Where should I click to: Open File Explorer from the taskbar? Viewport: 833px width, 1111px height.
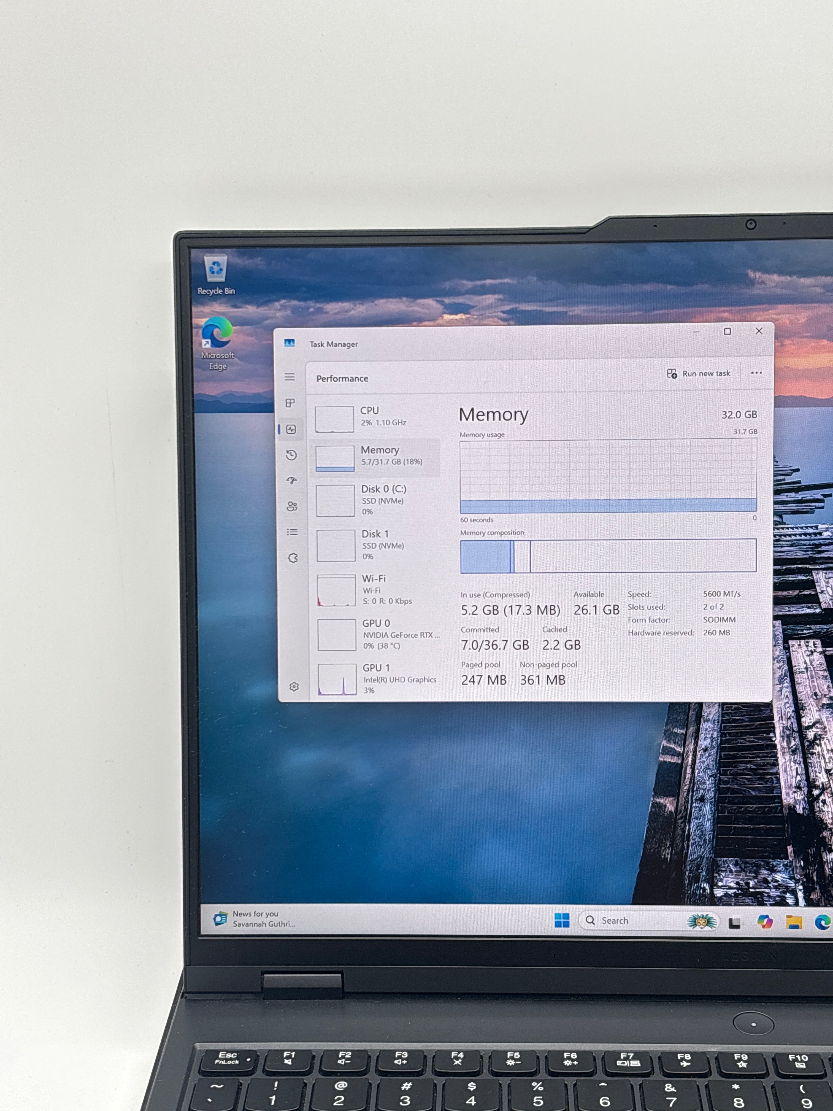point(794,922)
